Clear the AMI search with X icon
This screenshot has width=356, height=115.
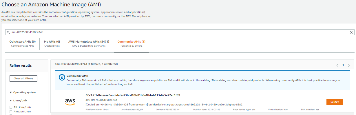click(x=352, y=32)
